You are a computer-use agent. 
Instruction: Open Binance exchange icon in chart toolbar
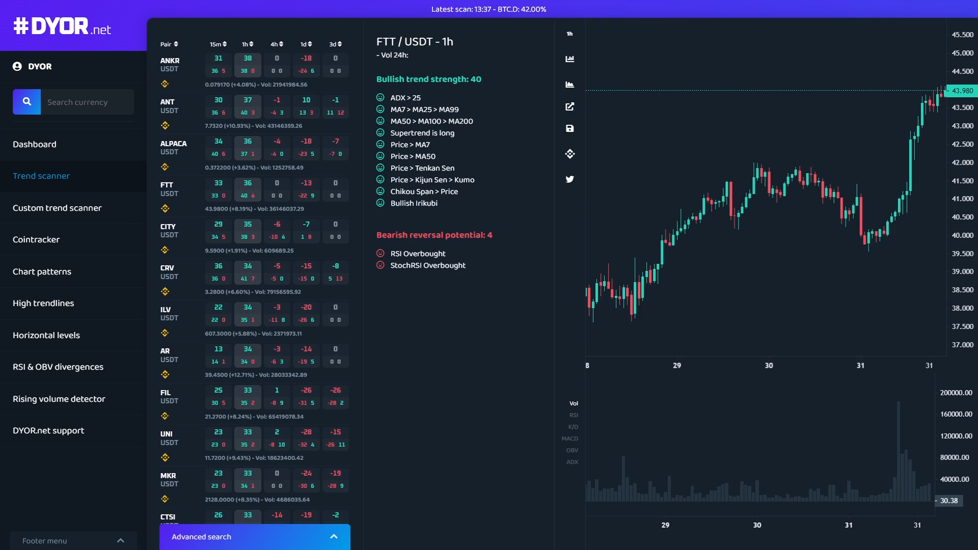(x=570, y=154)
